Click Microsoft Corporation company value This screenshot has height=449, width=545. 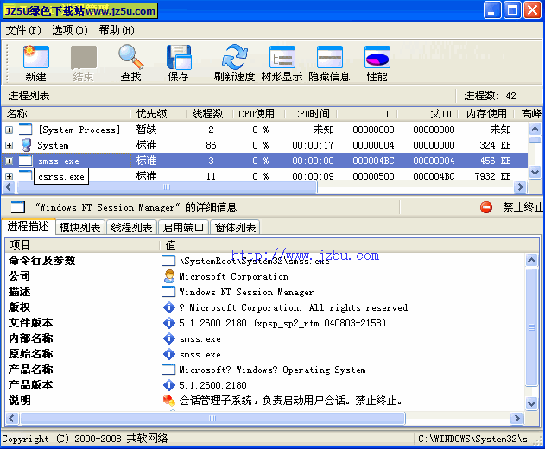(233, 276)
